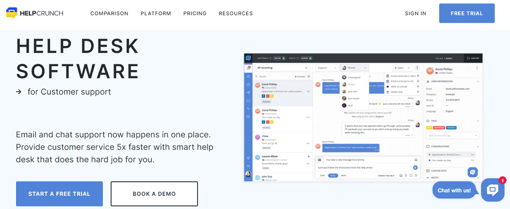510x209 pixels.
Task: Open the Open status dropdown
Action: [x=402, y=68]
